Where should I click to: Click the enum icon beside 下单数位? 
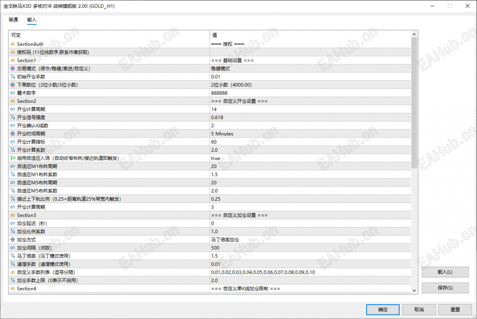tap(12, 85)
